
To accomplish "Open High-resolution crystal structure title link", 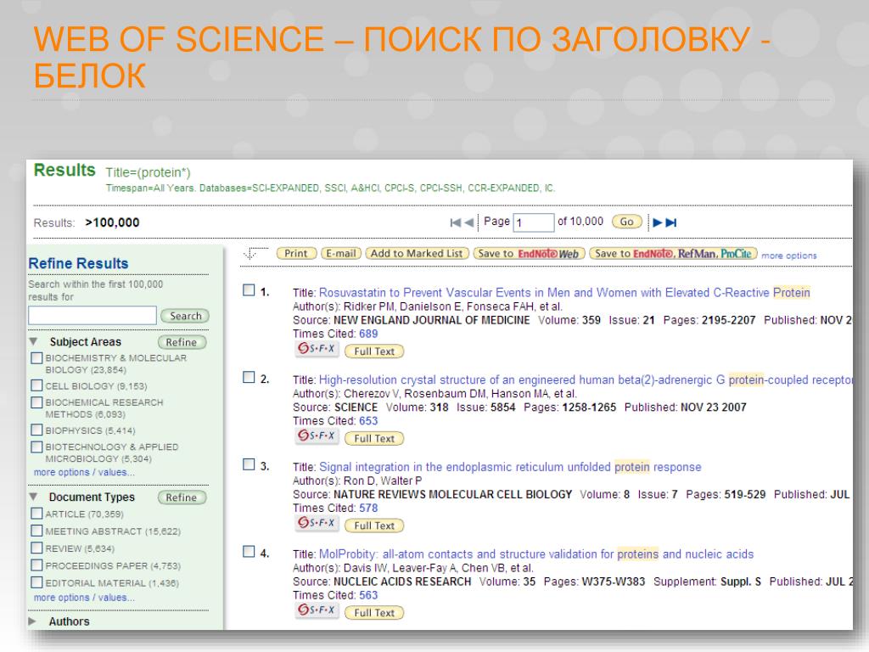I will (586, 379).
